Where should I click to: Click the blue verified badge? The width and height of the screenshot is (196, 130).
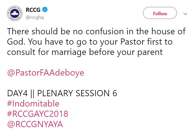(x=44, y=10)
